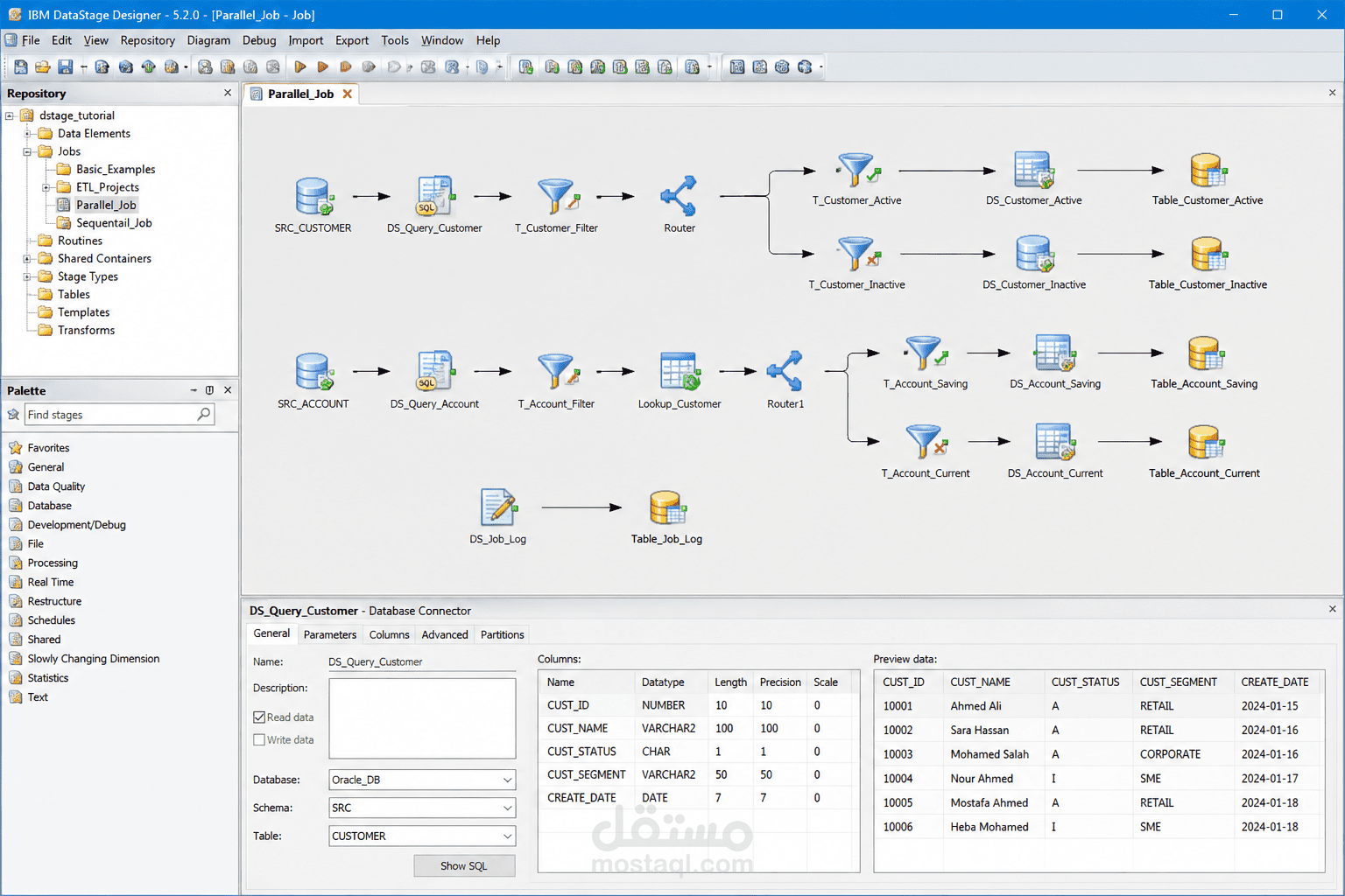
Task: Select the T_Customer_Active filter stage
Action: click(x=857, y=170)
